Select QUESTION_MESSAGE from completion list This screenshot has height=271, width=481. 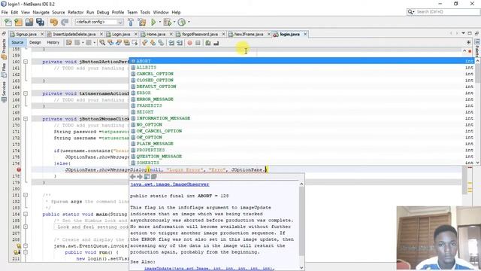[302, 157]
